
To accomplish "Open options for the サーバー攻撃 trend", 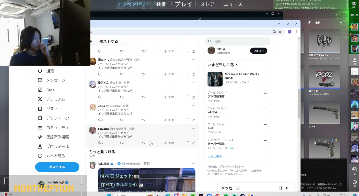I will (x=265, y=141).
